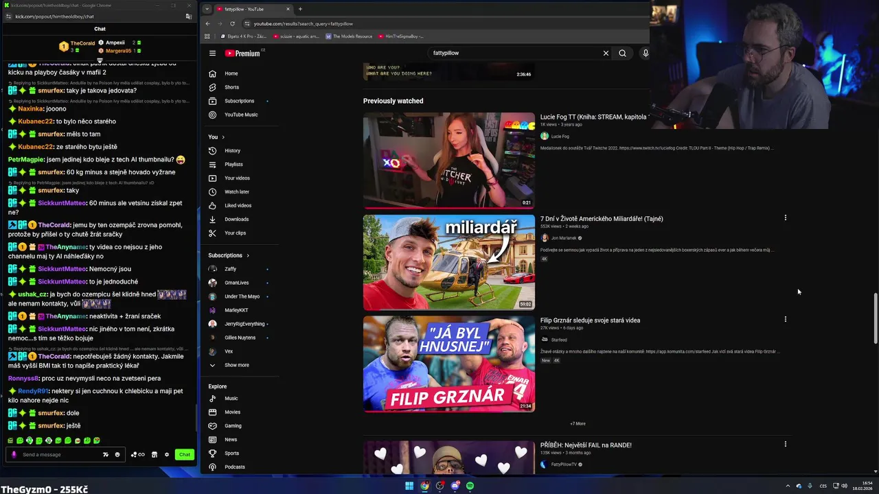Expand the sidebar Subscriptions section heading
879x494 pixels.
[x=229, y=255]
